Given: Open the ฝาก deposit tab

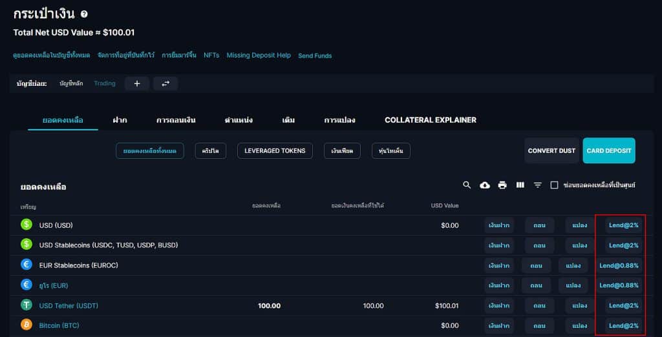Looking at the screenshot, I should point(119,120).
